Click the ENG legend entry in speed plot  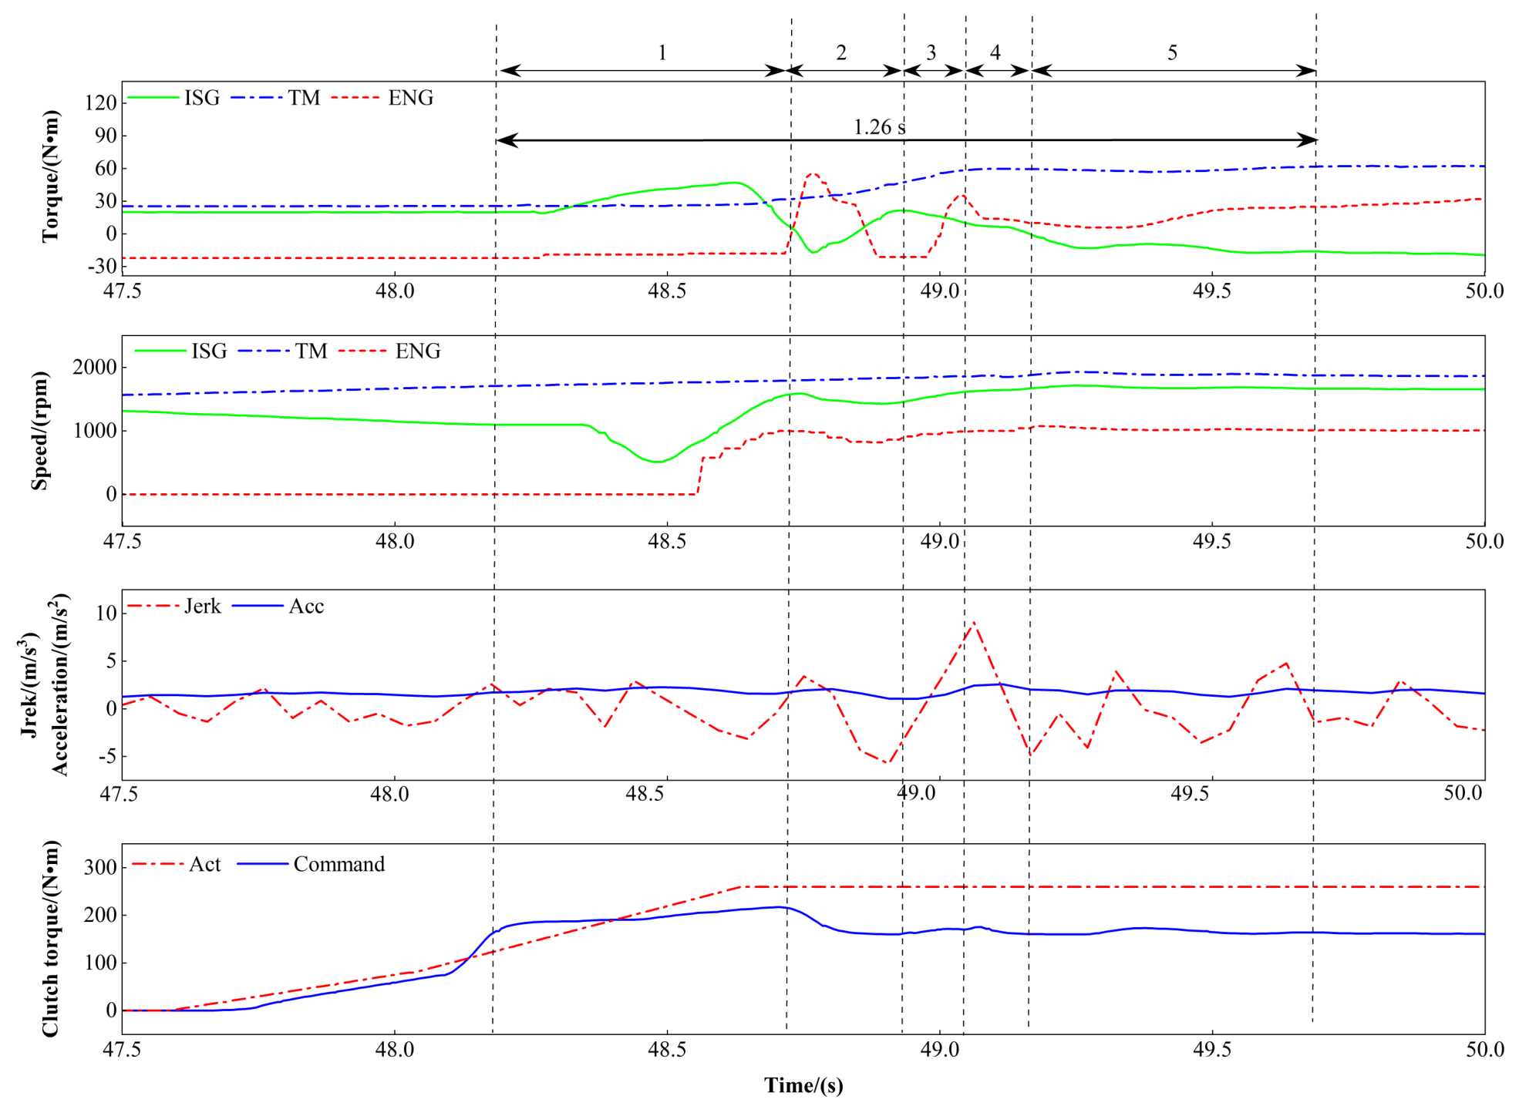pyautogui.click(x=417, y=351)
